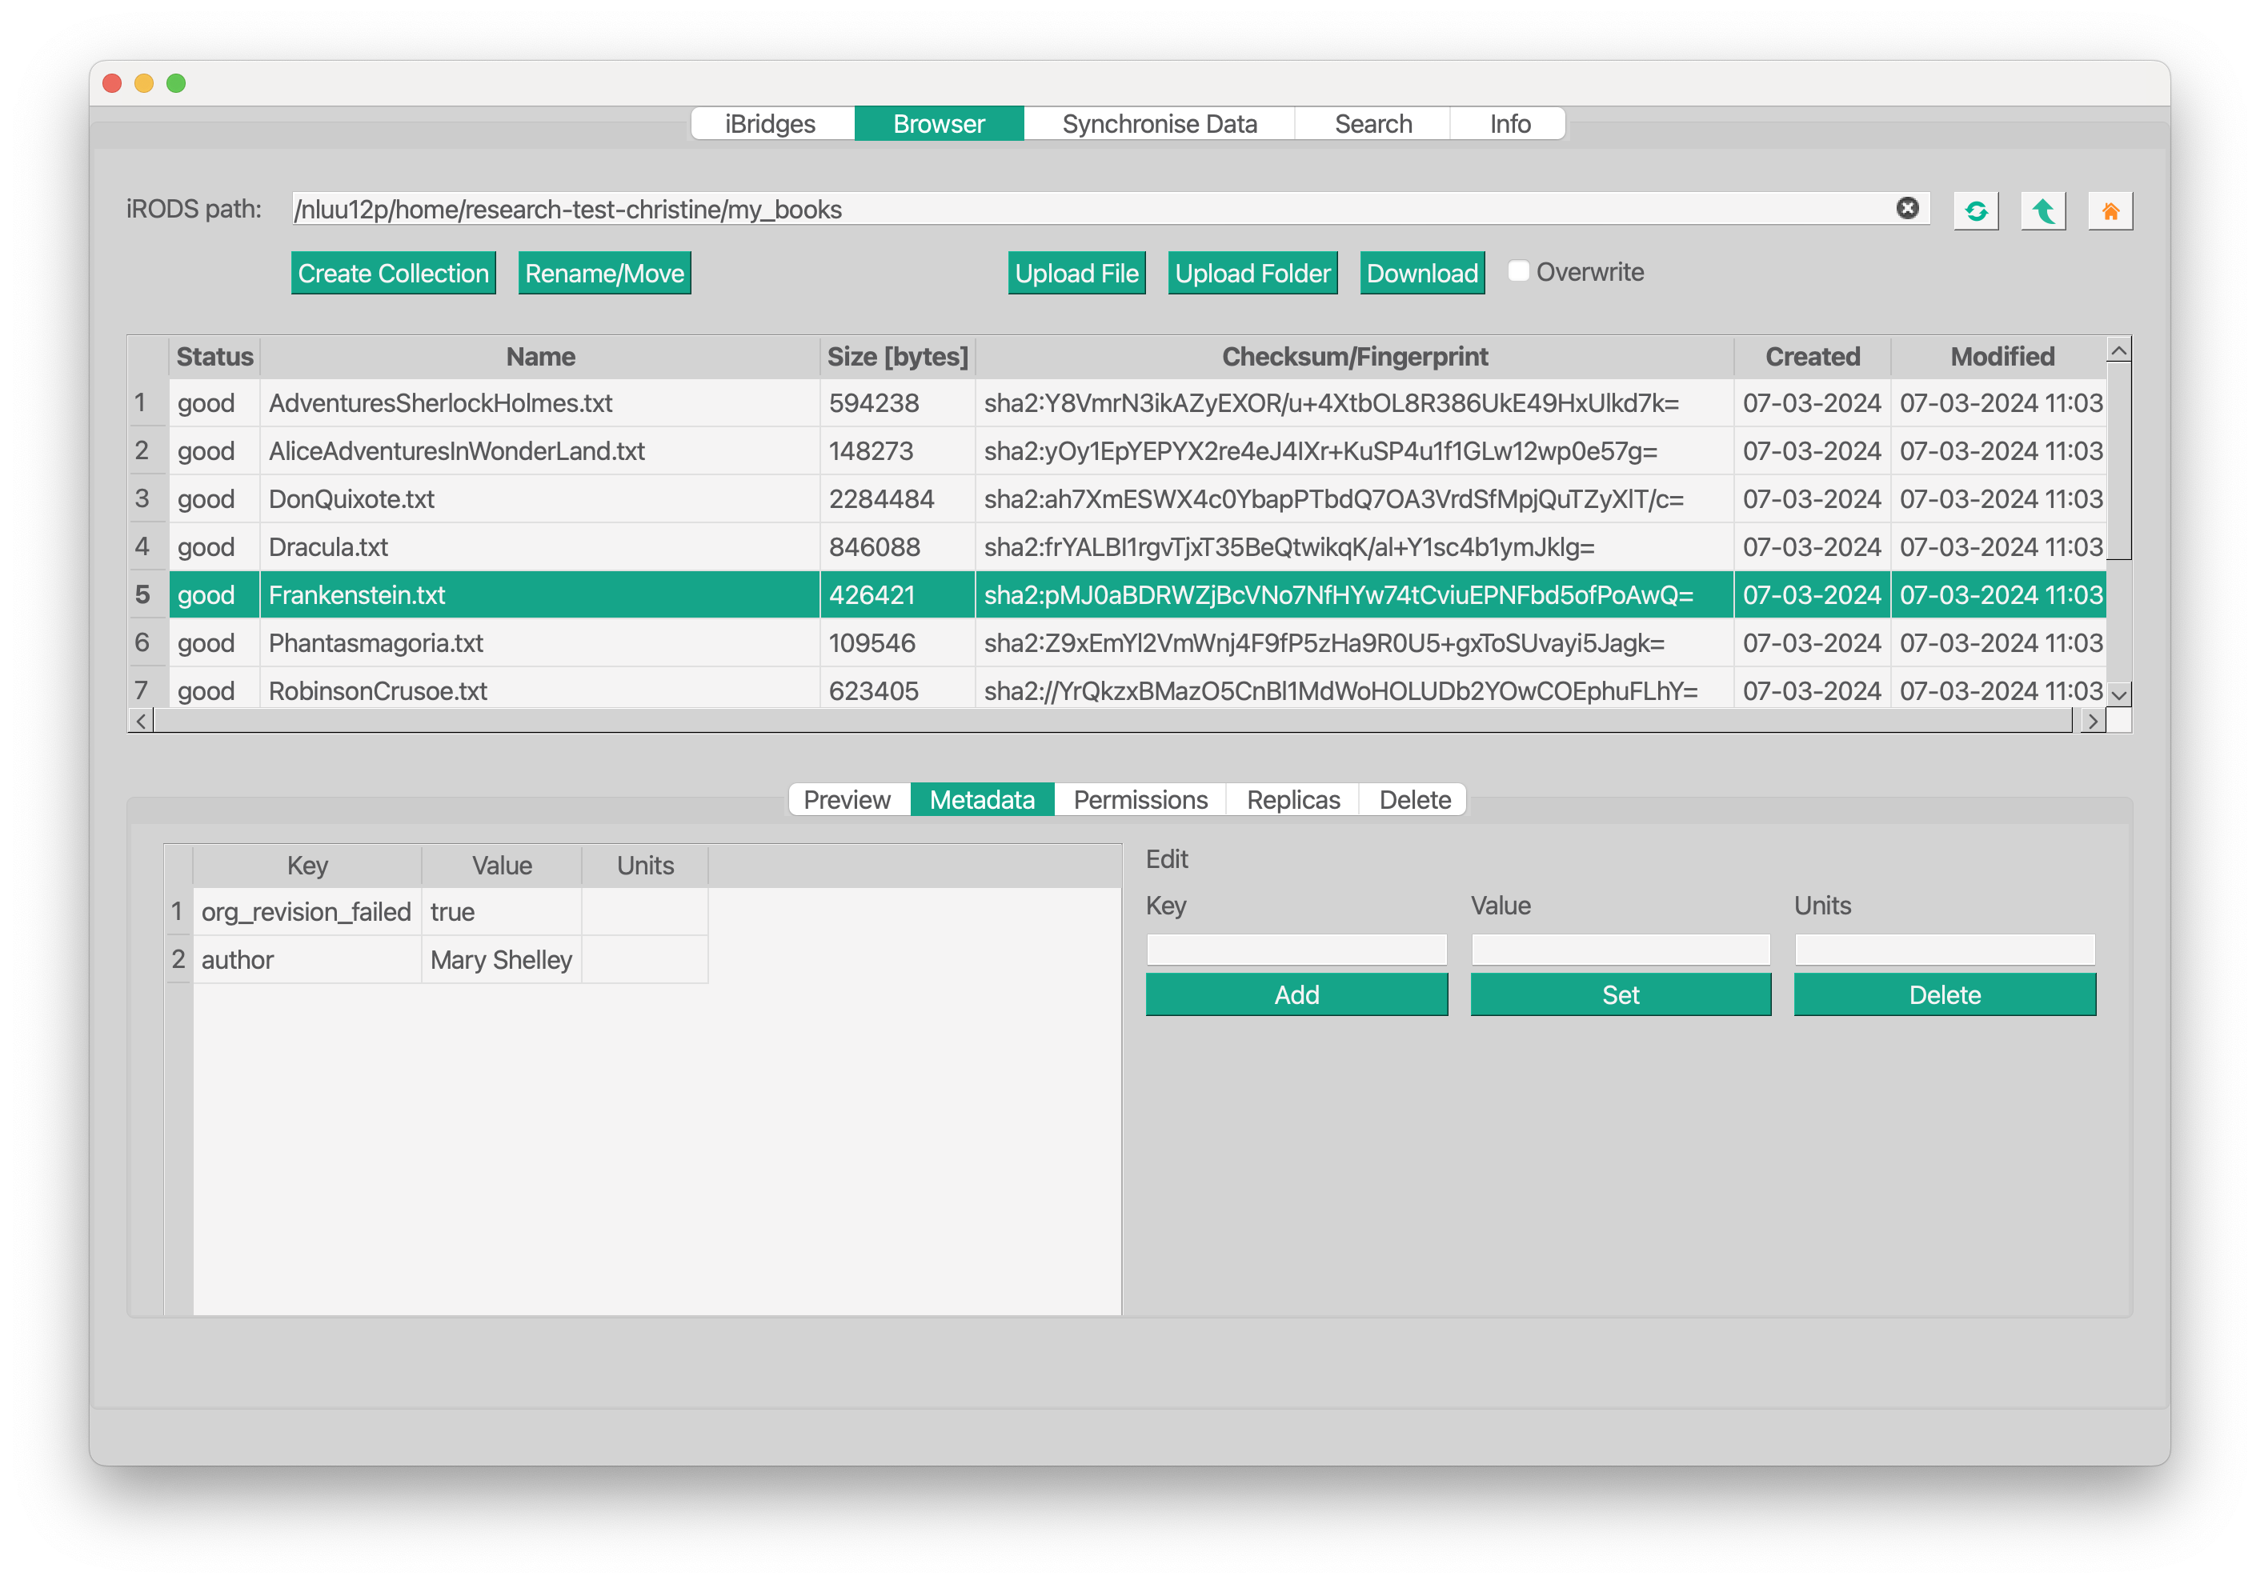
Task: Click the Name column header
Action: click(540, 356)
